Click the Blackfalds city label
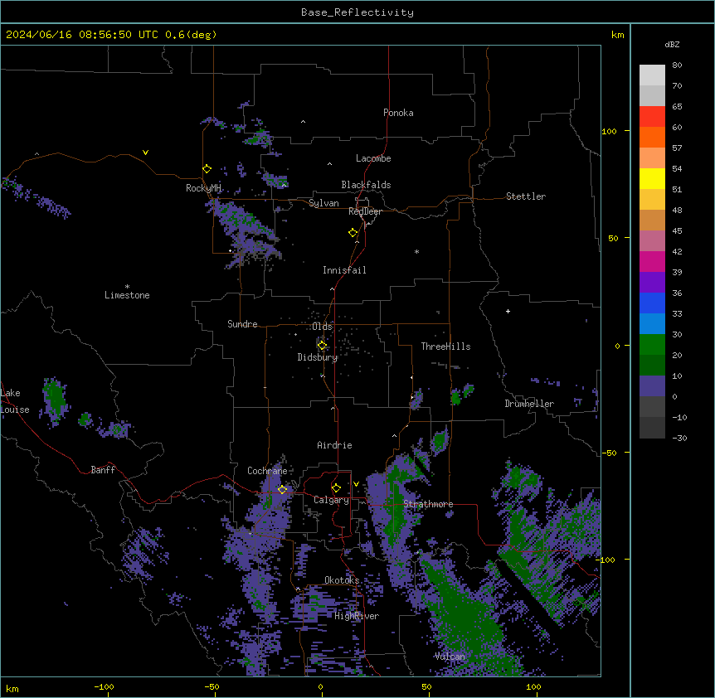Viewport: 715px width, 698px height. [366, 185]
